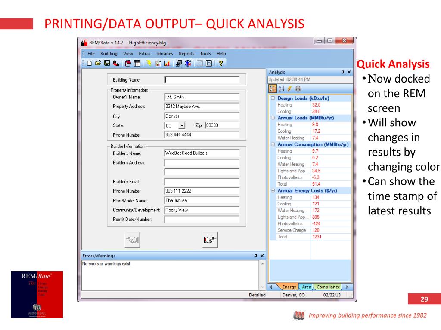Click the Community/Development field showing Rocky View

coord(202,210)
